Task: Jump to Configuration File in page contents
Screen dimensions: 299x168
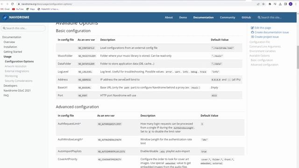Action: tap(260, 42)
